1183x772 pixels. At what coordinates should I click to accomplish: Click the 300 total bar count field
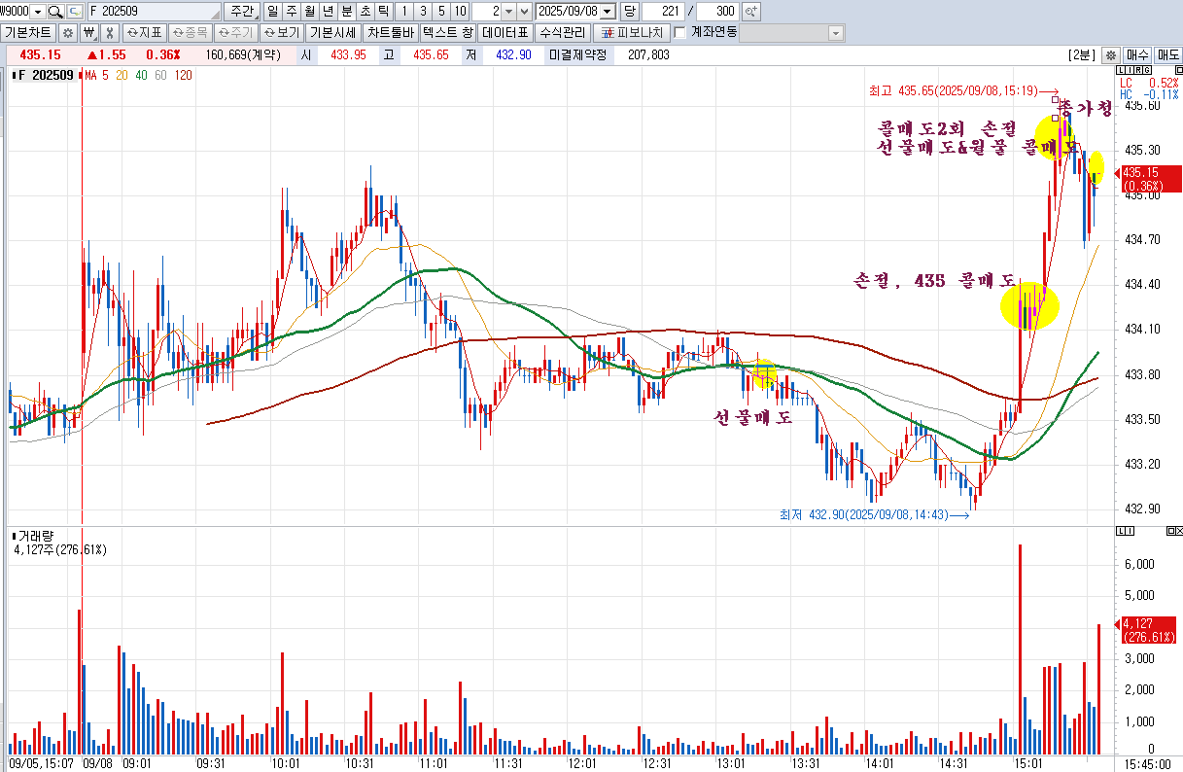pyautogui.click(x=717, y=12)
